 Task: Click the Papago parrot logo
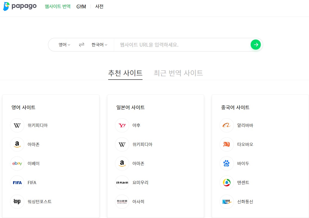tap(6, 6)
